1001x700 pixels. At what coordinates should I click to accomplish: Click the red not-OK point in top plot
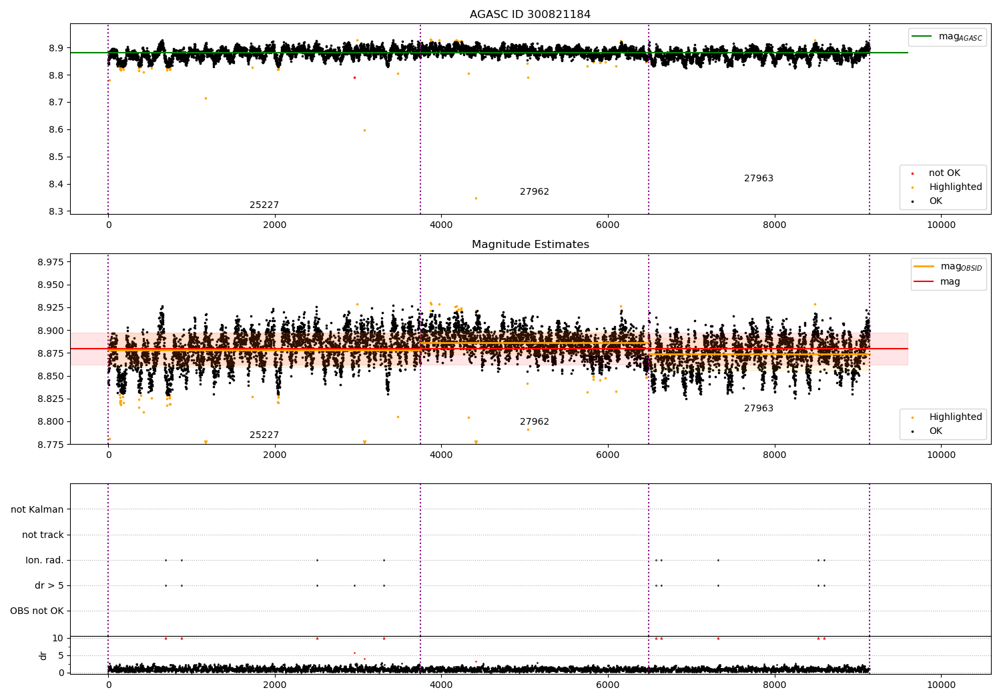(354, 77)
